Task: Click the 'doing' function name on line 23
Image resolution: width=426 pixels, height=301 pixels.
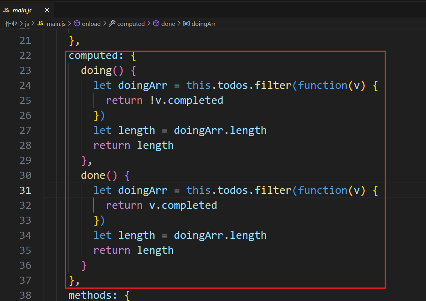Action: 97,71
